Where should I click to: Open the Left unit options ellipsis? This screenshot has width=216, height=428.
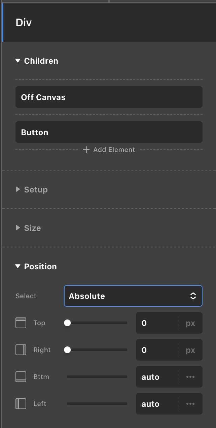click(190, 404)
